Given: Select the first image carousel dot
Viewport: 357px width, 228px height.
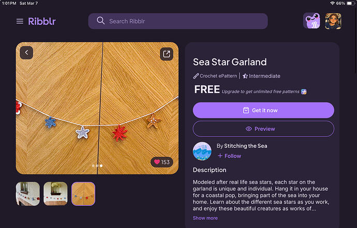Looking at the screenshot, I should click(x=93, y=165).
